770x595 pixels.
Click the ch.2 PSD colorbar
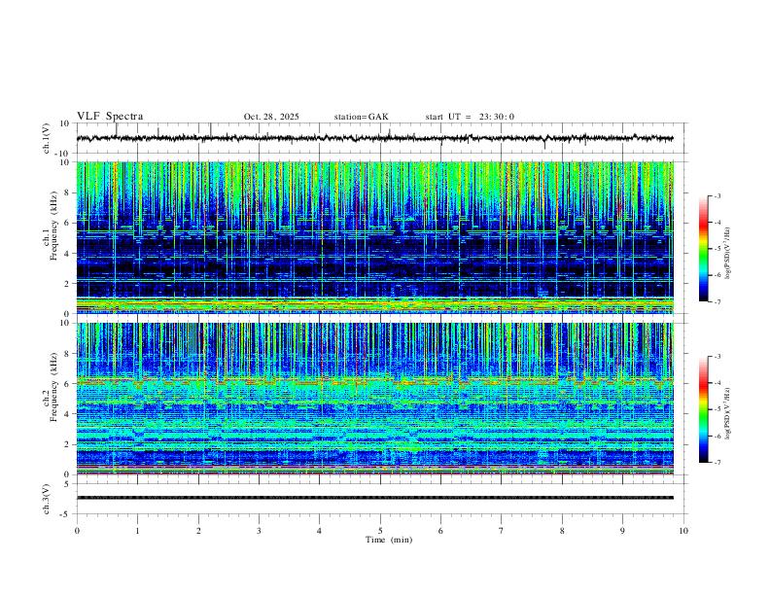704,409
